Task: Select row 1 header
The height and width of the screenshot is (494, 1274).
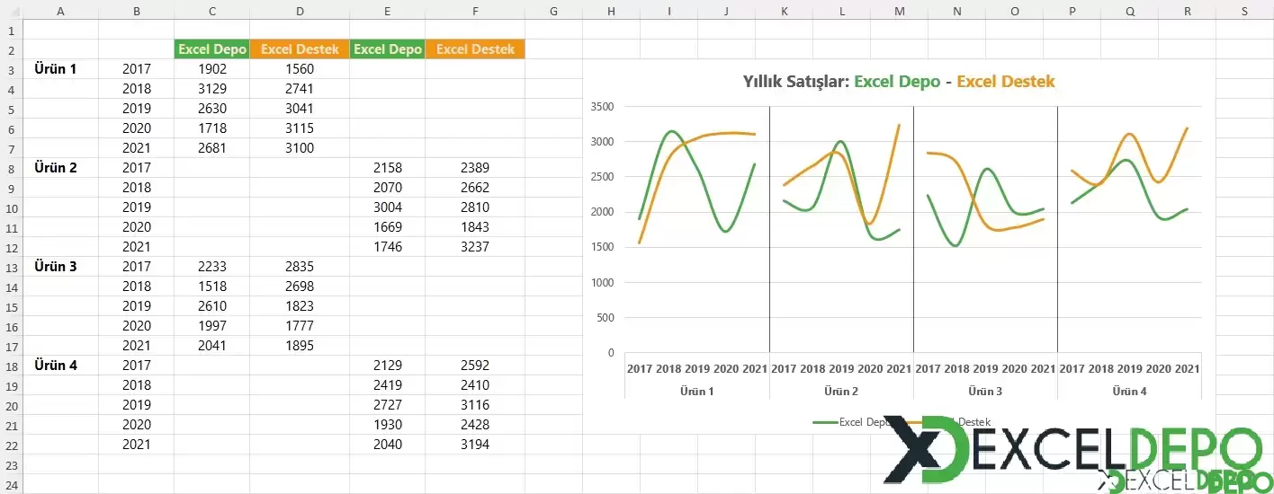Action: (x=11, y=30)
